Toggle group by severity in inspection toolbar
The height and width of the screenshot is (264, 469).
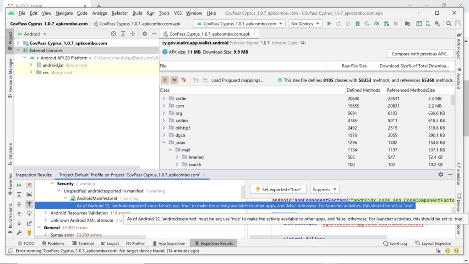point(29,185)
